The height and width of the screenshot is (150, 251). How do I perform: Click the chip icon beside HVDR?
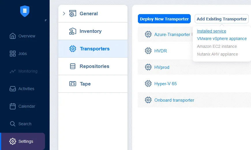(148, 51)
